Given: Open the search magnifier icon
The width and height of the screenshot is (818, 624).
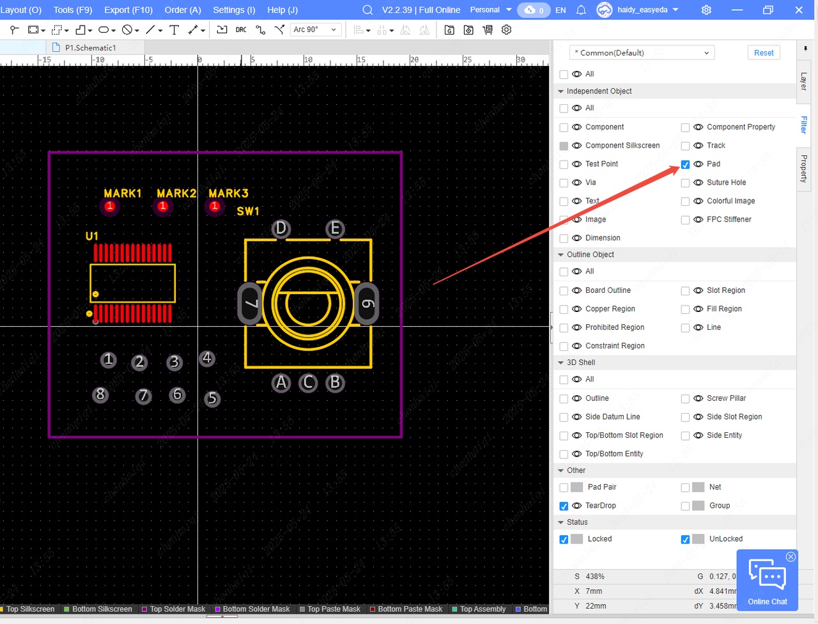Looking at the screenshot, I should (x=367, y=10).
